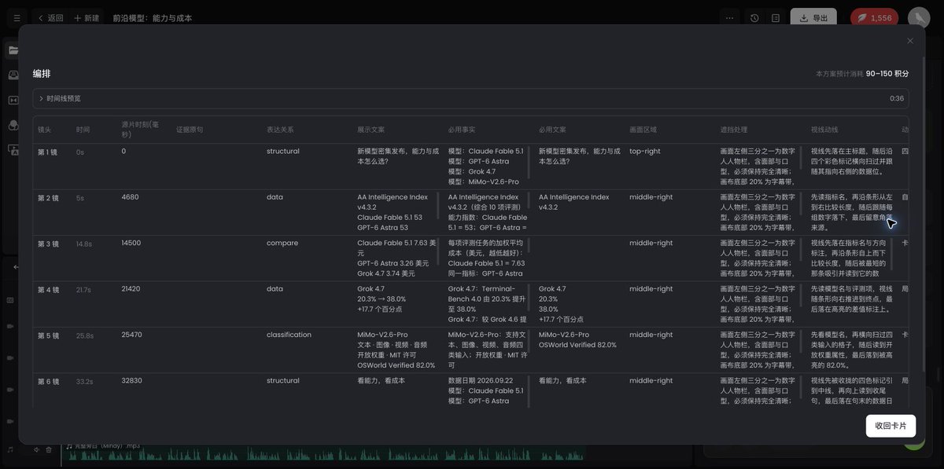Image resolution: width=944 pixels, height=469 pixels.
Task: Export the project with 导出
Action: coord(813,18)
